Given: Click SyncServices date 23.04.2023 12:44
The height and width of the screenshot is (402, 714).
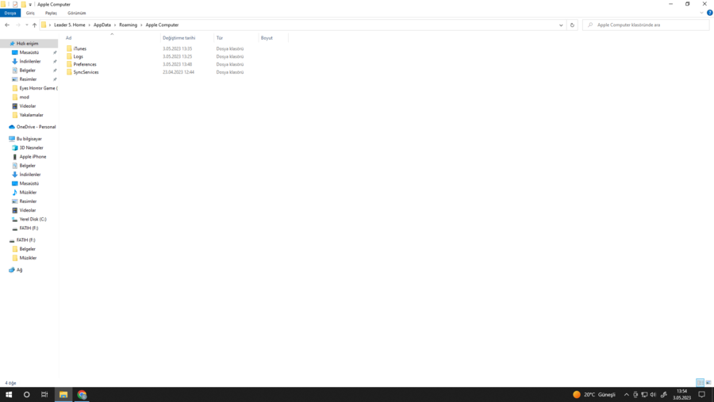Looking at the screenshot, I should pyautogui.click(x=178, y=72).
